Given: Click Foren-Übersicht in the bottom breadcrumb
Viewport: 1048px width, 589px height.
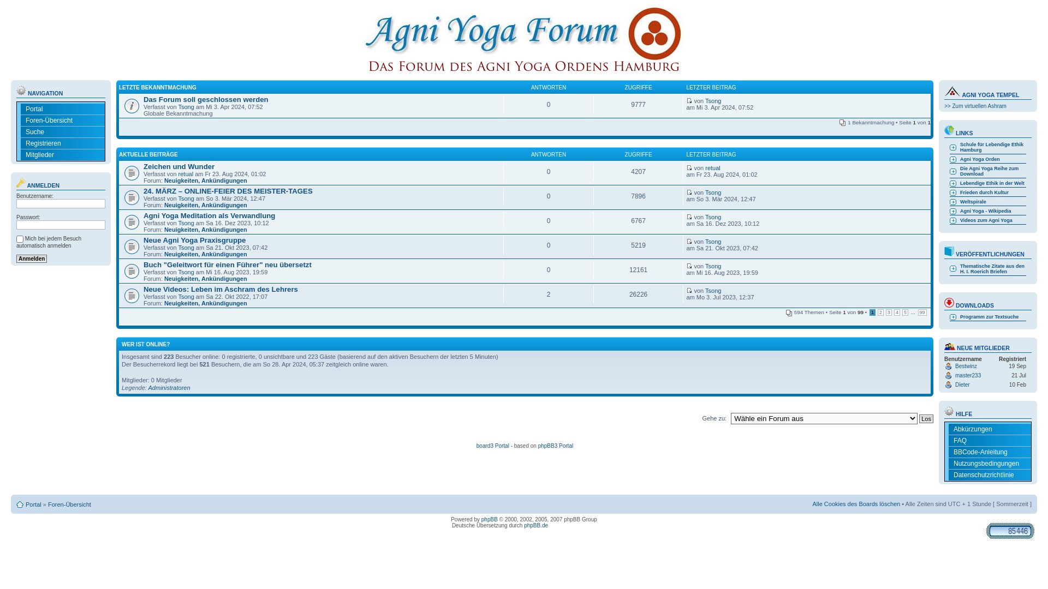Looking at the screenshot, I should click(69, 505).
